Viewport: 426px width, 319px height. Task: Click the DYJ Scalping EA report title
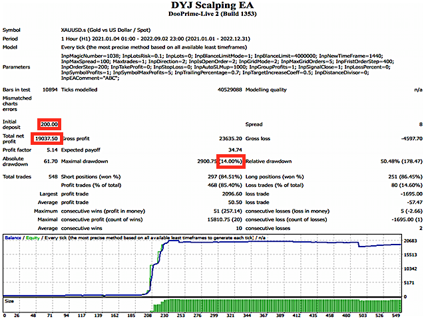[x=212, y=5]
